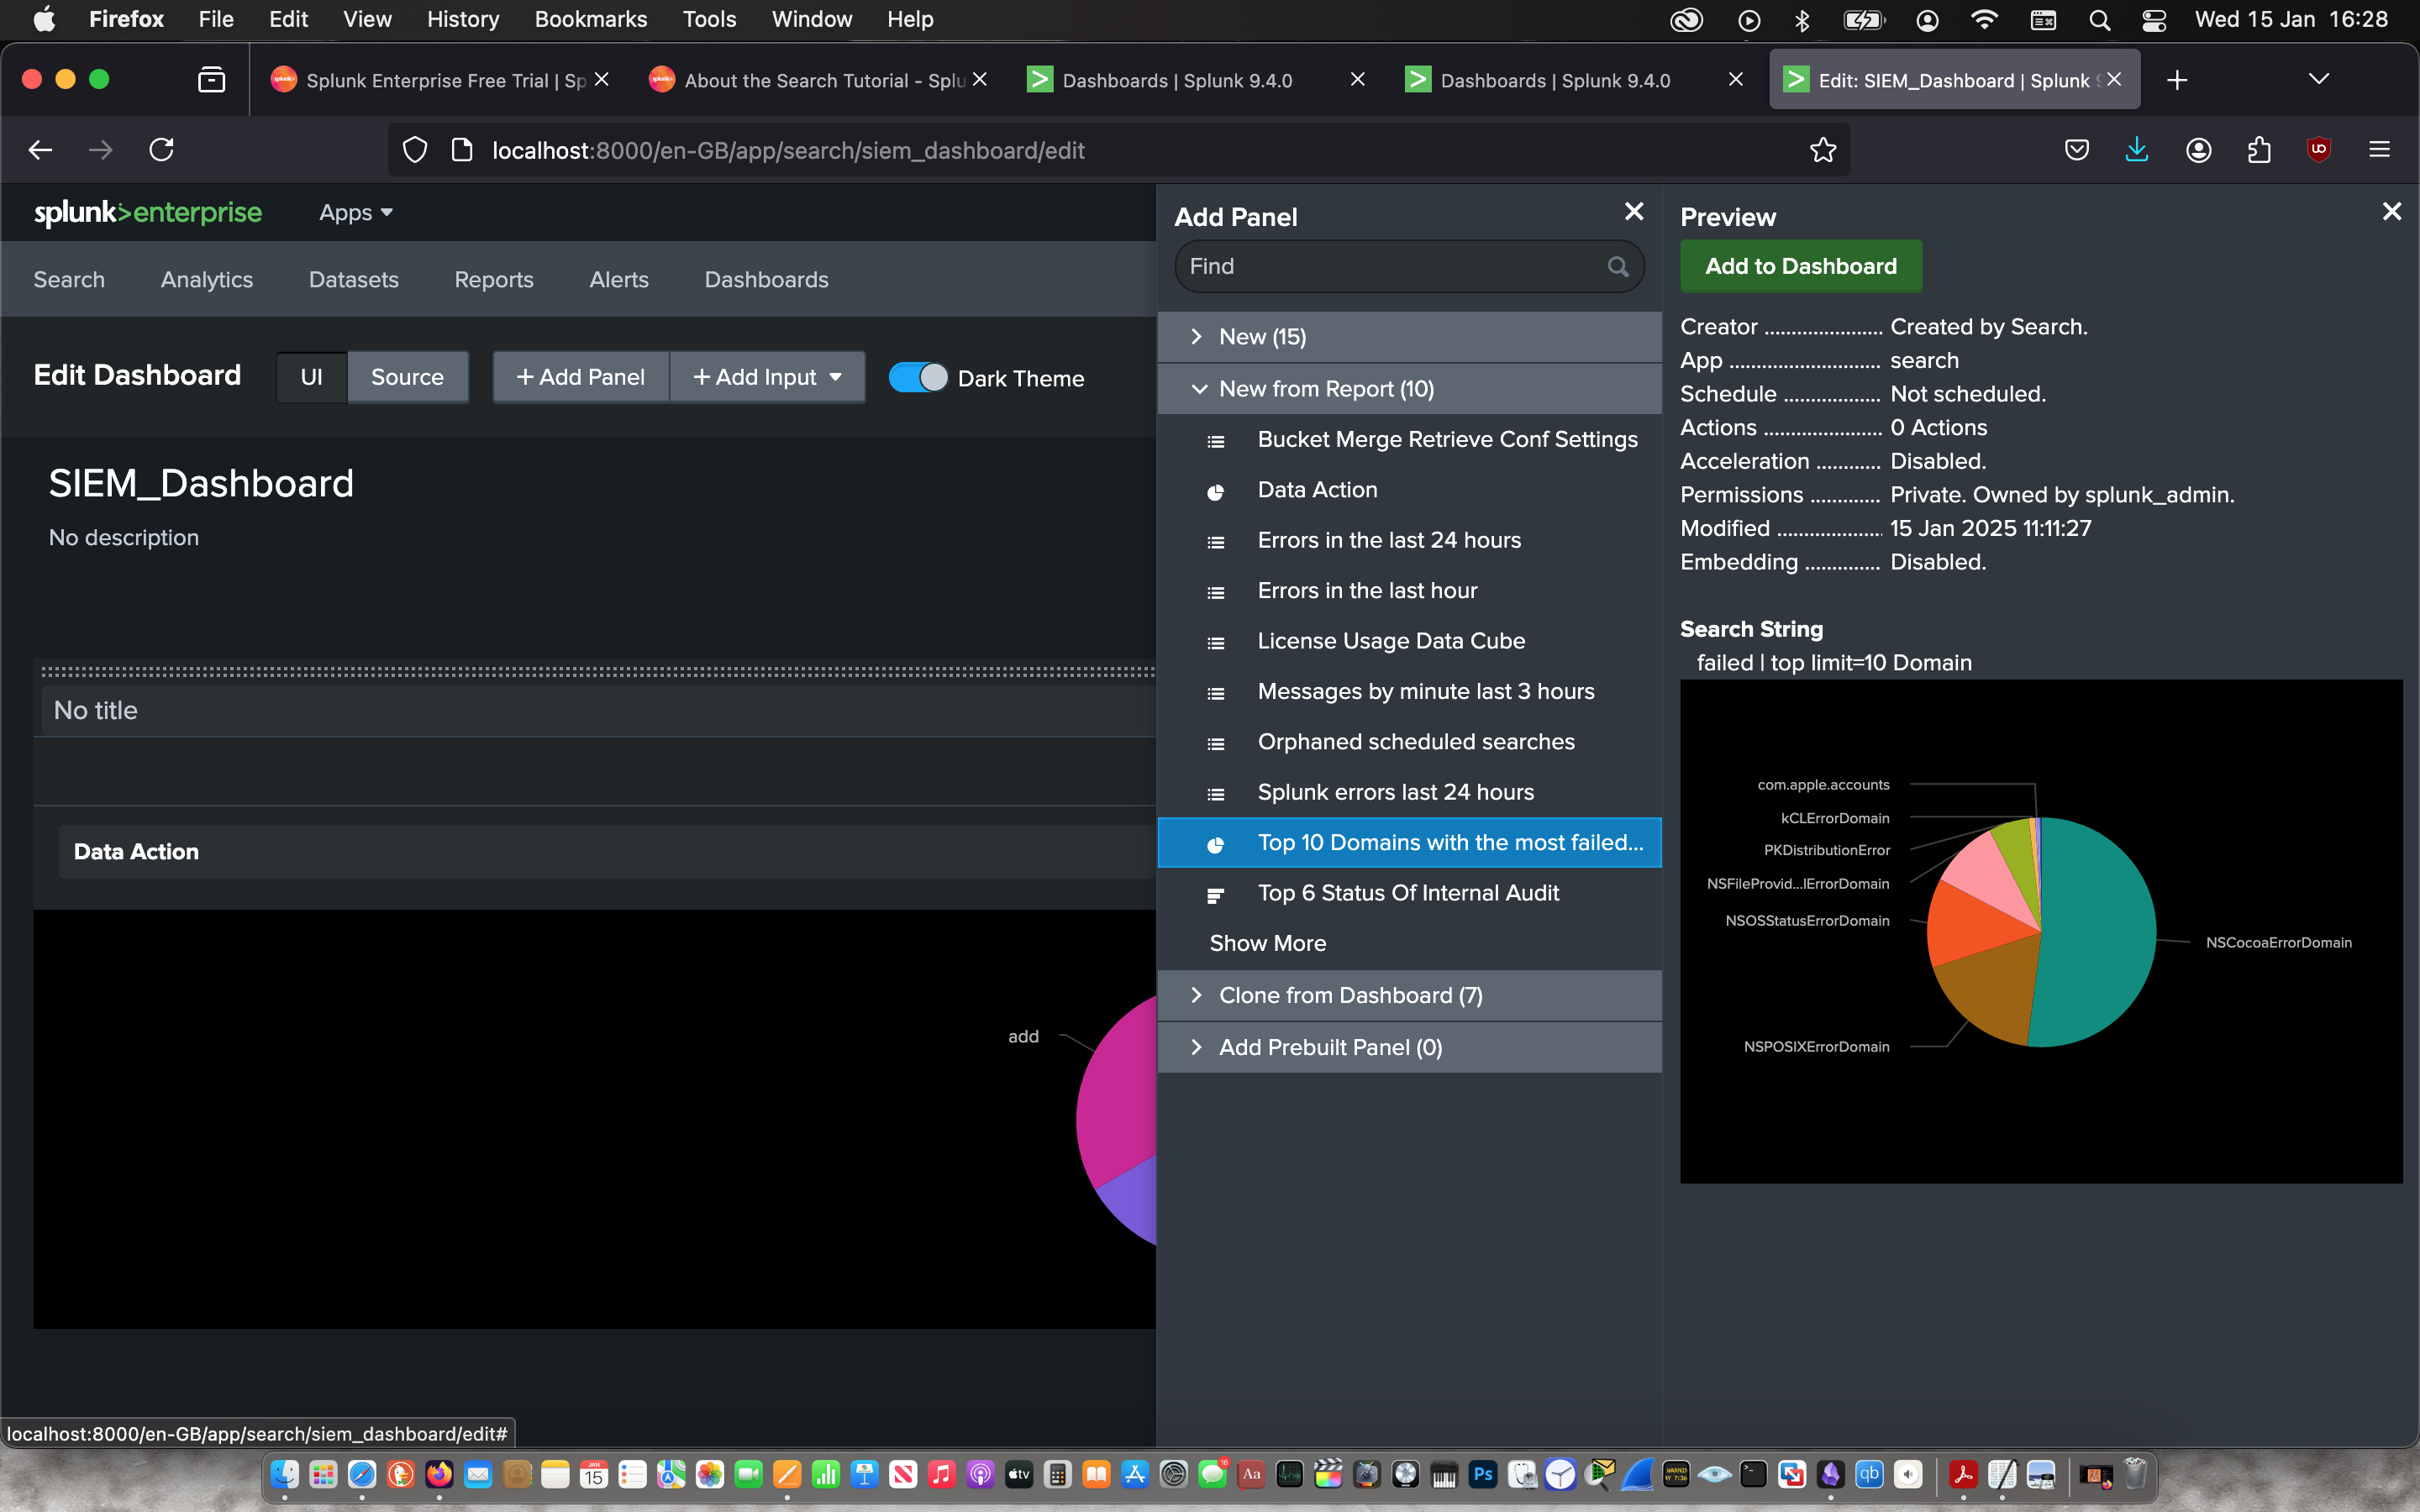This screenshot has width=2420, height=1512.
Task: Bookmark this page with the star icon
Action: [1822, 150]
